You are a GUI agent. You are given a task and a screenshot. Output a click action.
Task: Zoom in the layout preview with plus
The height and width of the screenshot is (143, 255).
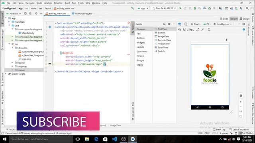[x=241, y=102]
